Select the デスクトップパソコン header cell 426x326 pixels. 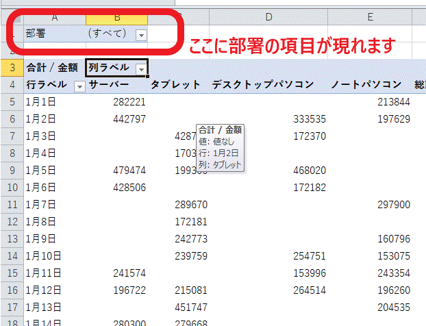click(262, 85)
